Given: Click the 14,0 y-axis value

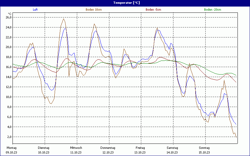Looking at the screenshot, I should coord(9,77).
